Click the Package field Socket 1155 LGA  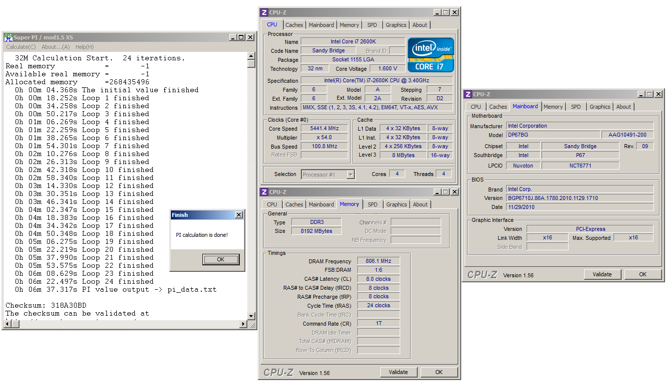click(353, 60)
